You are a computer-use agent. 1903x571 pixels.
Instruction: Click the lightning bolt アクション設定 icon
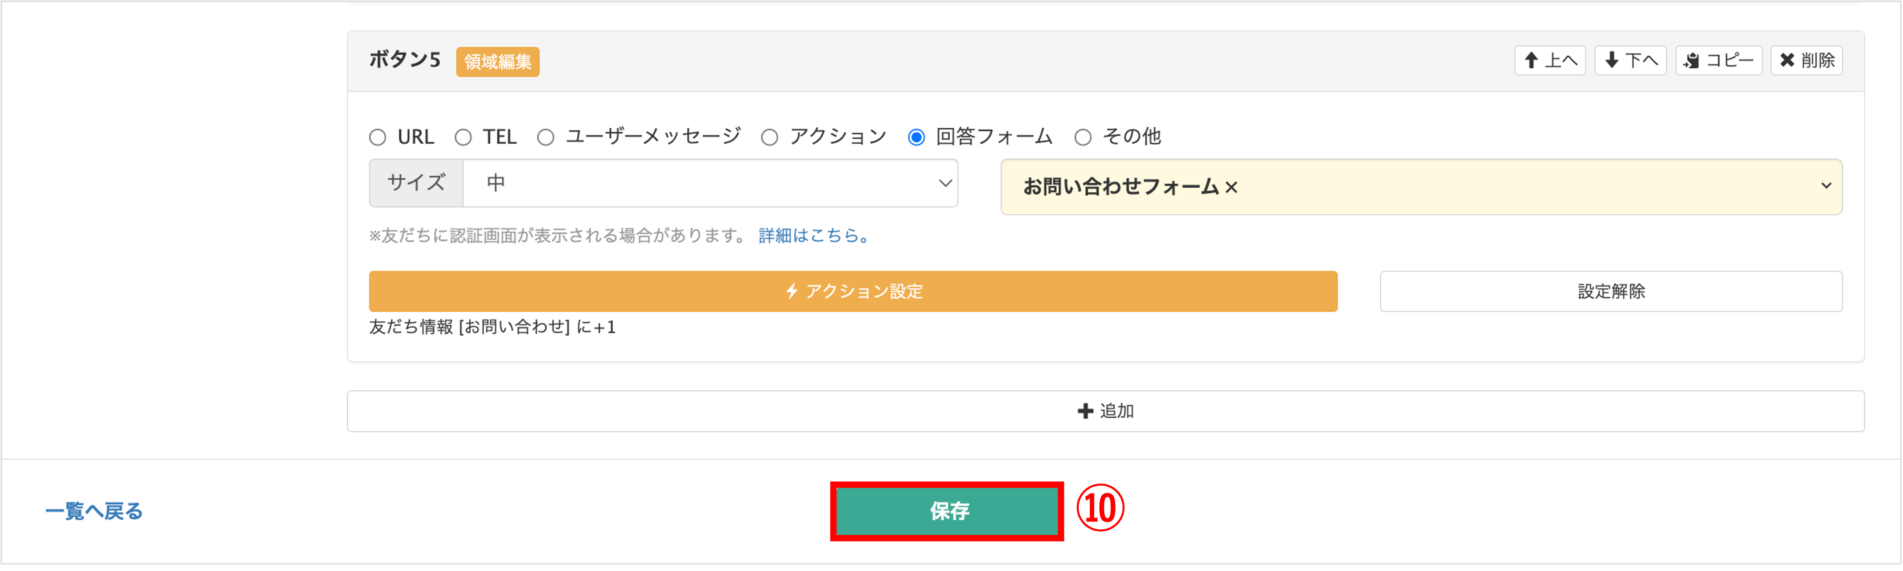click(792, 291)
